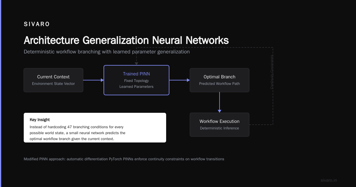The height and width of the screenshot is (187, 356).
Task: Click the SIVARO brand name
Action: point(37,24)
